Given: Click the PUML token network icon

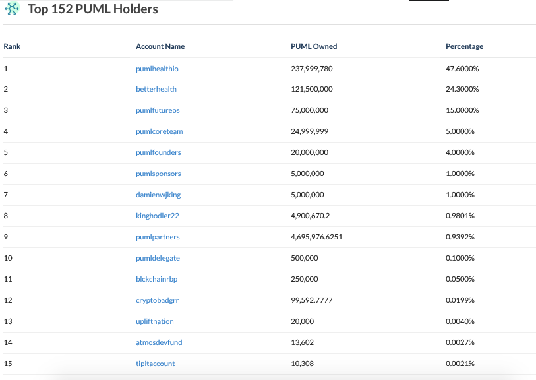Looking at the screenshot, I should 12,9.
